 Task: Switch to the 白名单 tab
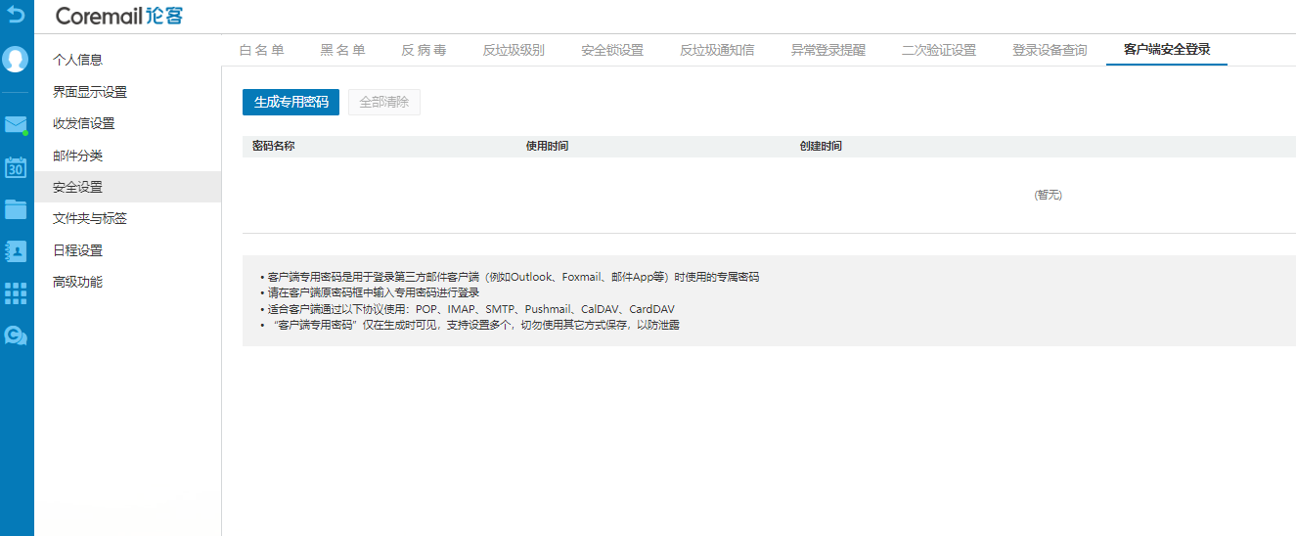coord(261,50)
